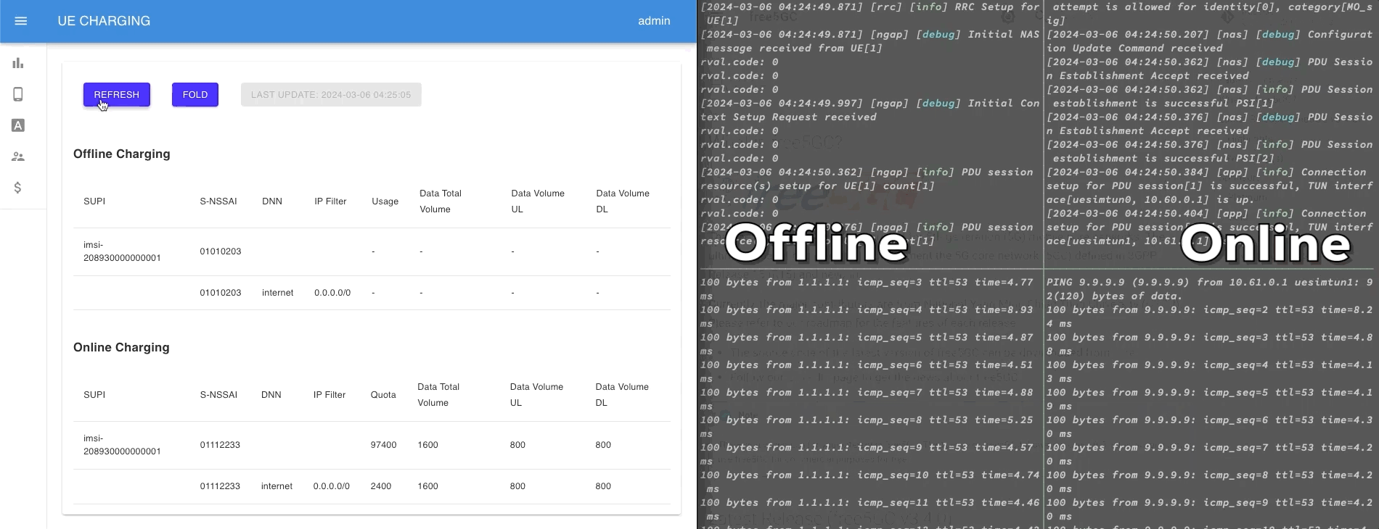Click the Offline Charging section heading

[x=122, y=154]
